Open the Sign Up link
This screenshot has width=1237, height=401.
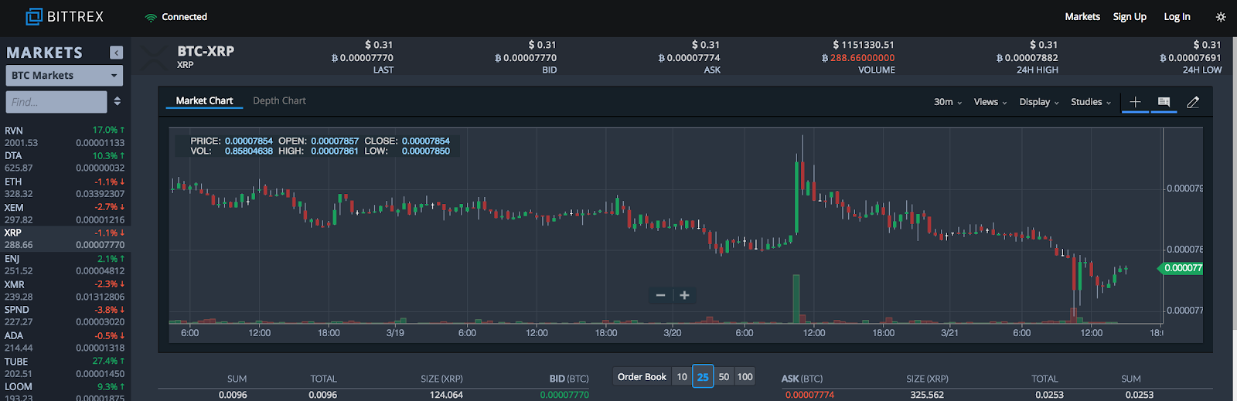(x=1130, y=17)
